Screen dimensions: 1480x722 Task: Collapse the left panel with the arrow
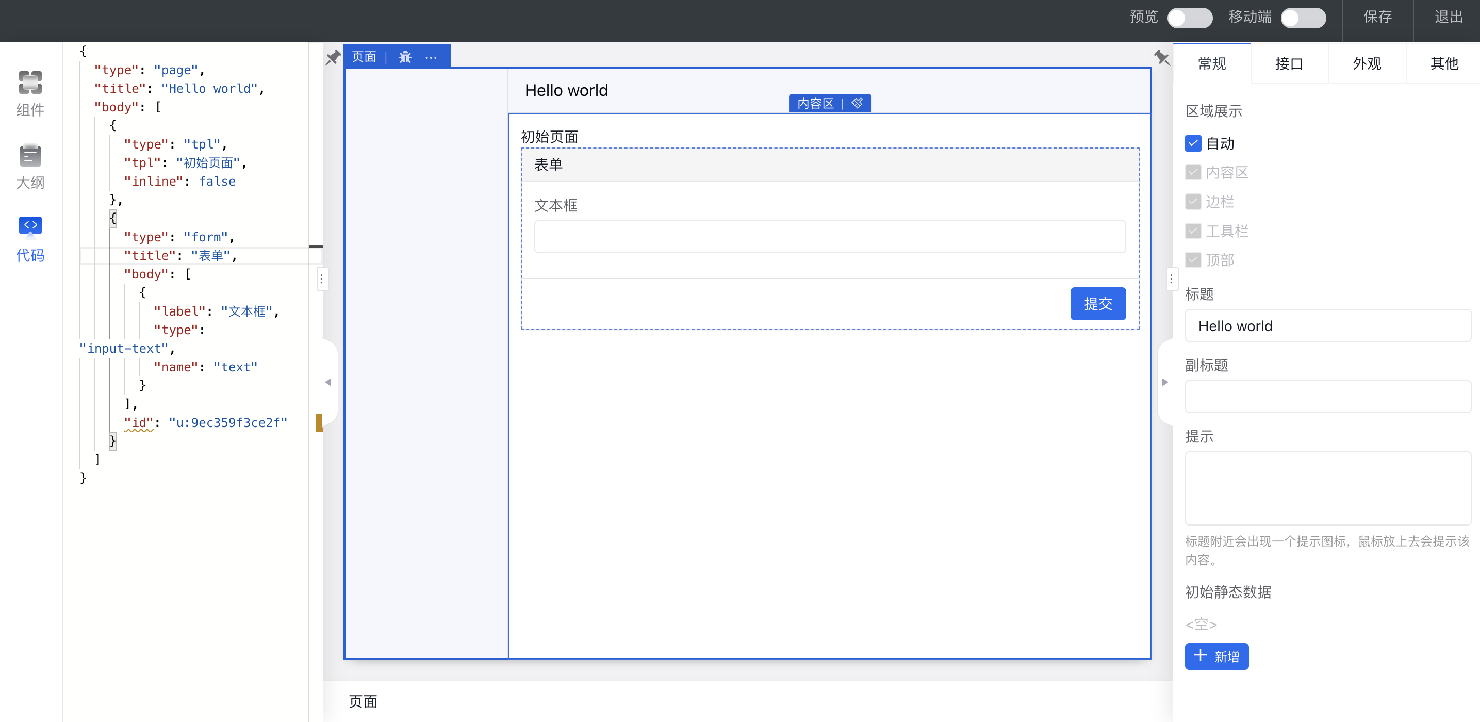[328, 382]
